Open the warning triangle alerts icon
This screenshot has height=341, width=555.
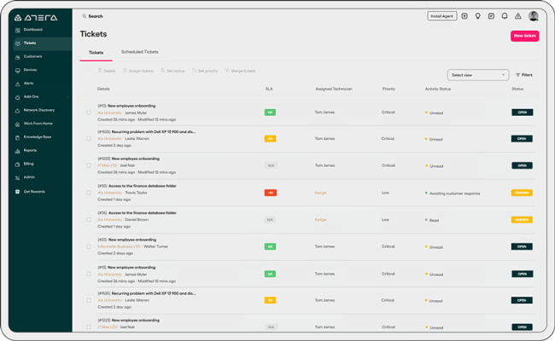tap(517, 15)
